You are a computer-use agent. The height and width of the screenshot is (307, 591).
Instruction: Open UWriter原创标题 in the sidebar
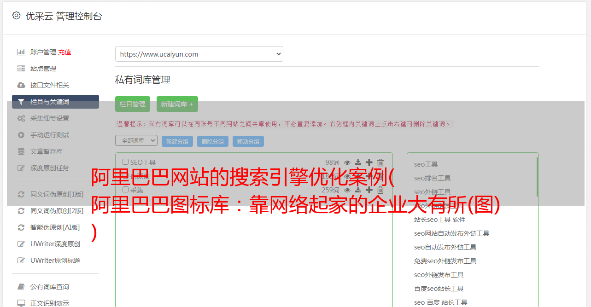(x=55, y=261)
